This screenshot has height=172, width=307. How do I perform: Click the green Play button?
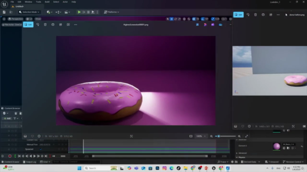click(79, 12)
